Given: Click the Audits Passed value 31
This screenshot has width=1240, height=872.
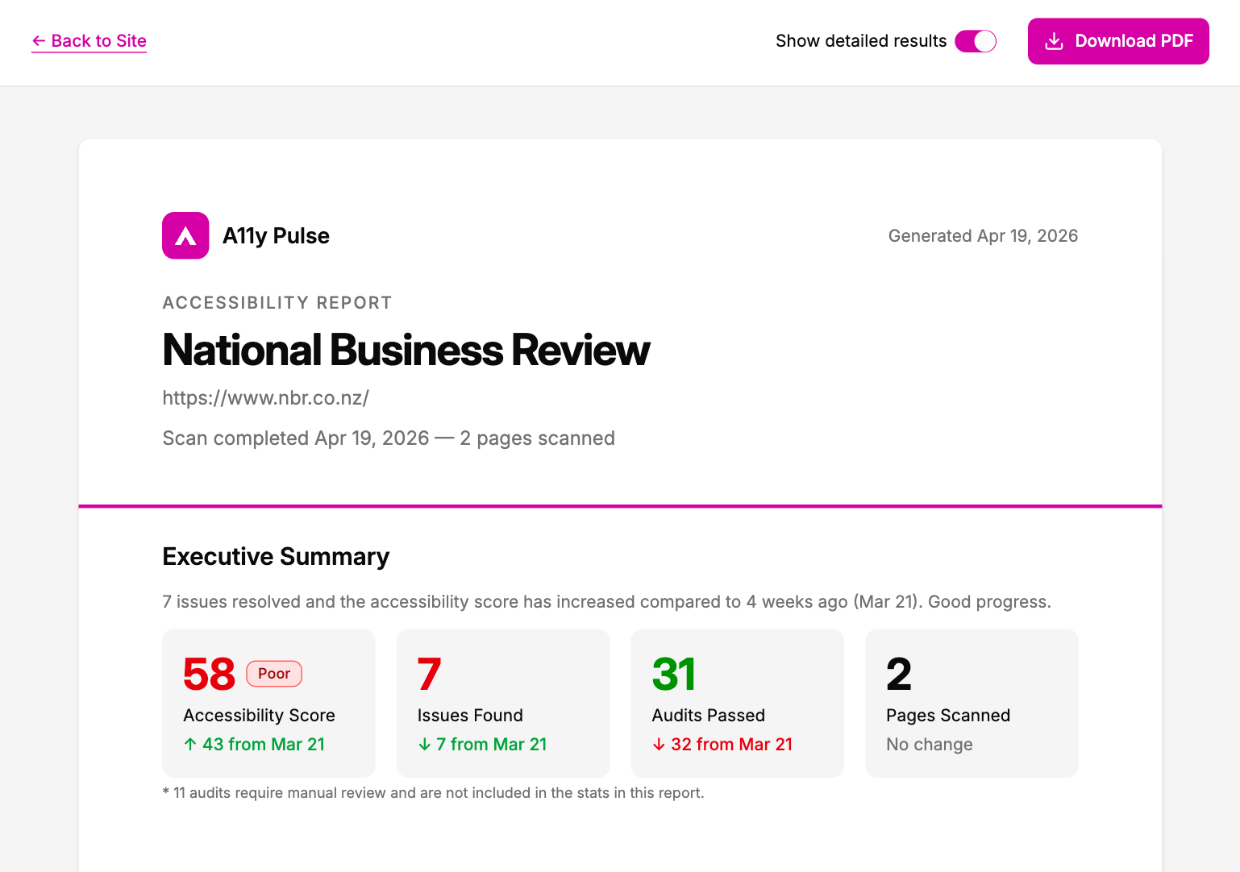Looking at the screenshot, I should (x=673, y=674).
